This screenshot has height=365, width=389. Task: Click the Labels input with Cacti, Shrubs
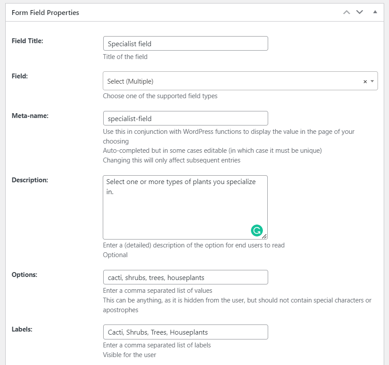coord(185,332)
